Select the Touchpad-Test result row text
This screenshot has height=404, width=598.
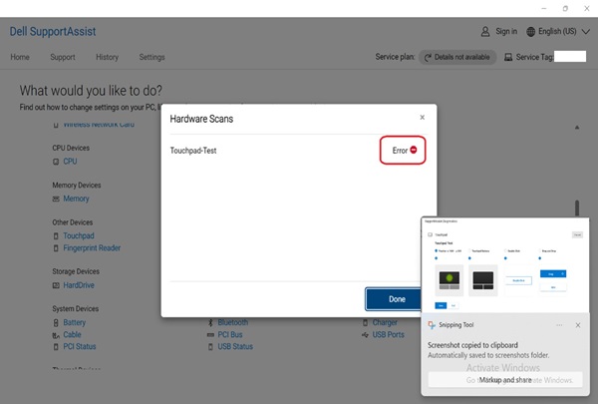(x=193, y=151)
